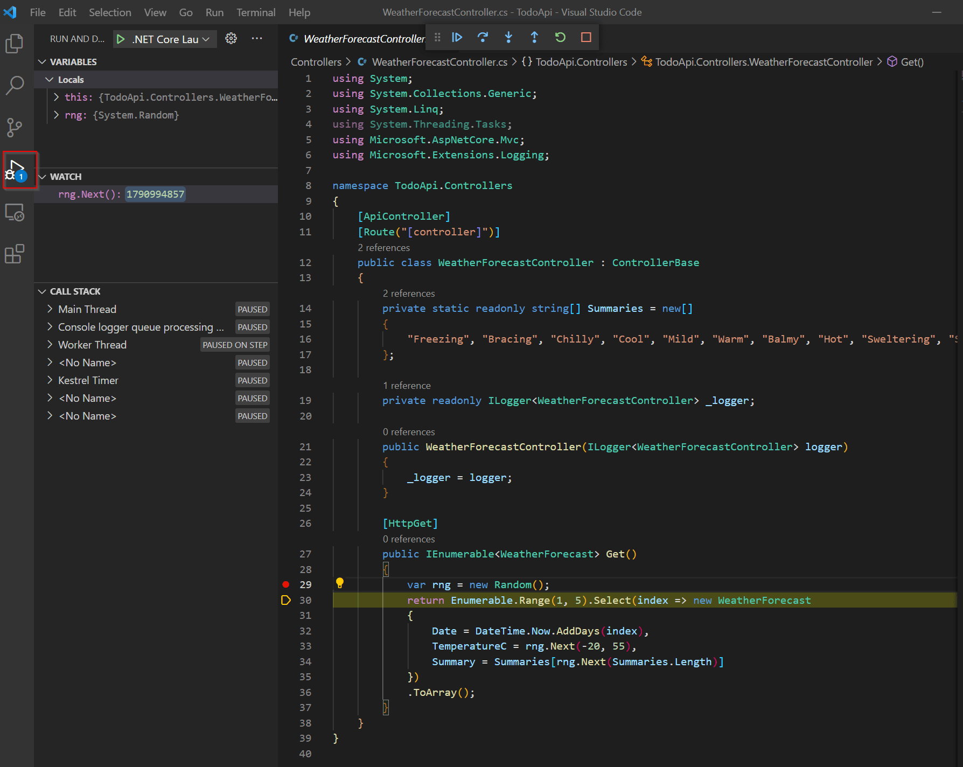Stop debugging with the red square
This screenshot has width=963, height=767.
pyautogui.click(x=585, y=37)
